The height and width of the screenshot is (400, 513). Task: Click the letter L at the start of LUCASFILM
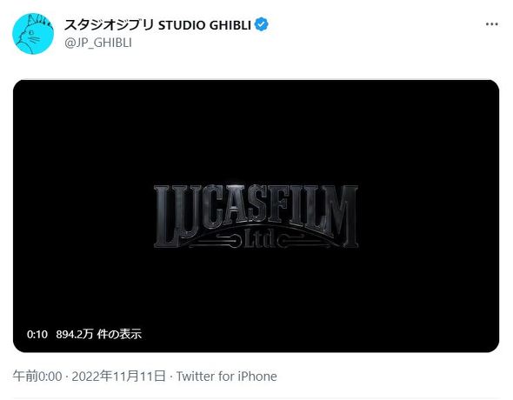[x=166, y=217]
